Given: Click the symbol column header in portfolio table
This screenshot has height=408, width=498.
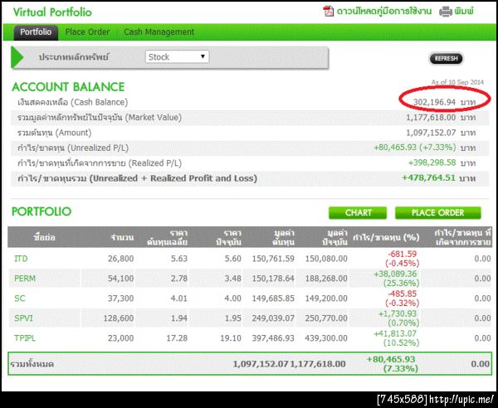Looking at the screenshot, I should [44, 237].
